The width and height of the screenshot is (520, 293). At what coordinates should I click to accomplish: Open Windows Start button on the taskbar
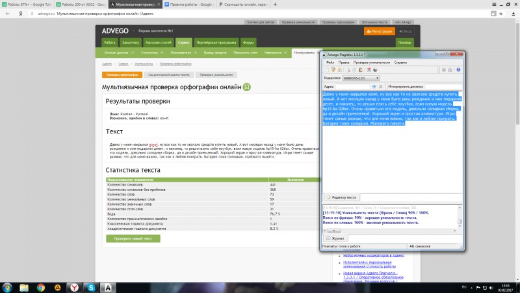[7, 288]
